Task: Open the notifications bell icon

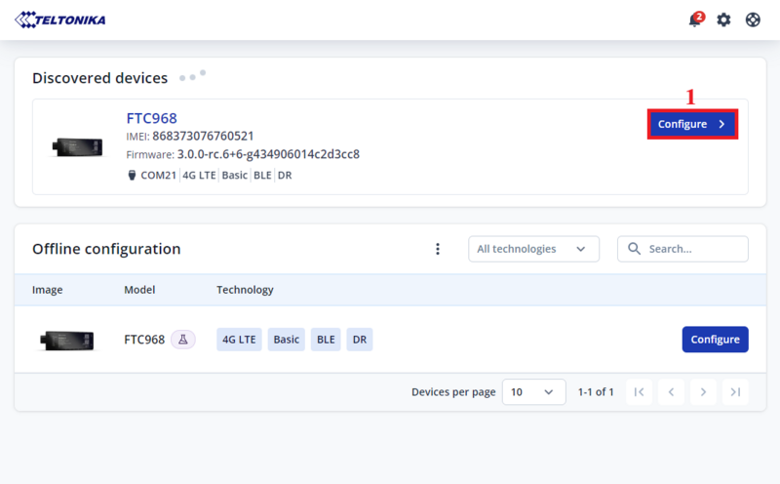Action: coord(695,20)
